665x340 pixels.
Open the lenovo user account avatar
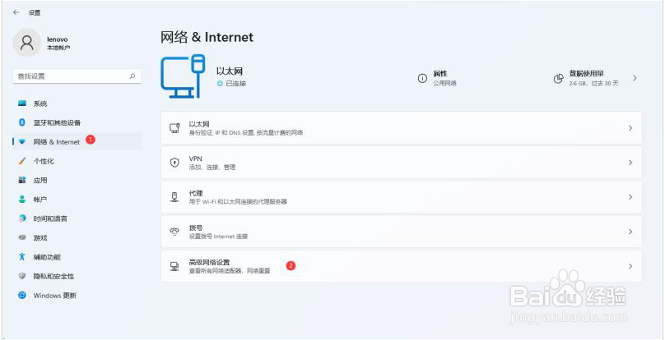[x=26, y=43]
